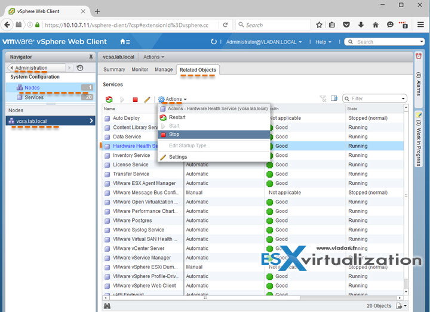The image size is (430, 312).
Task: Open the Firefox hamburger menu
Action: pyautogui.click(x=420, y=24)
